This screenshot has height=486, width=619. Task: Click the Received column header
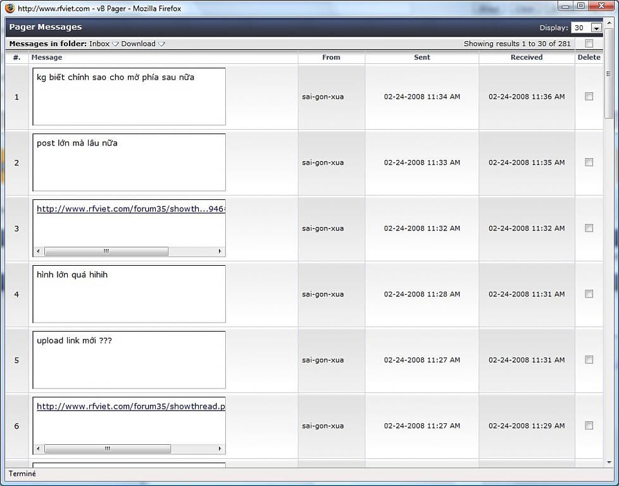click(x=526, y=57)
